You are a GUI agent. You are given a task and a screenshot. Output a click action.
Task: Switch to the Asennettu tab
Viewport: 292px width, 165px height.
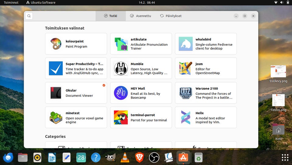pyautogui.click(x=141, y=16)
